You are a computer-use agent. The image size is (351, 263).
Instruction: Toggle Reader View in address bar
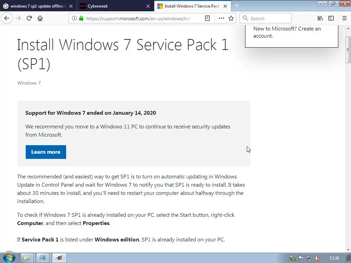click(x=207, y=18)
